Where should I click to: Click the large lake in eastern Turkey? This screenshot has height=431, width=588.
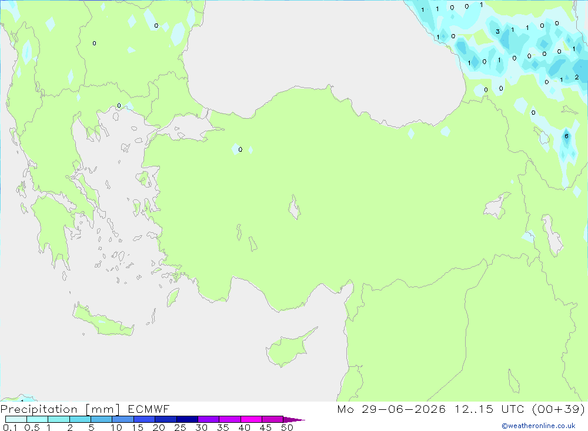(496, 206)
